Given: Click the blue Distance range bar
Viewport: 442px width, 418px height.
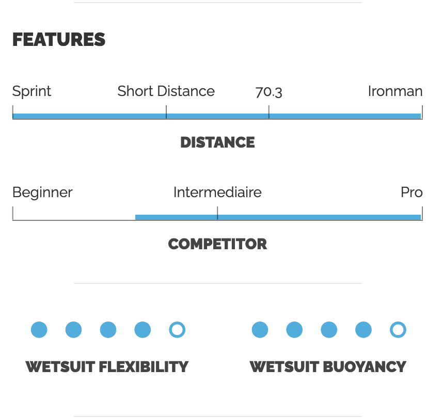Looking at the screenshot, I should point(217,116).
